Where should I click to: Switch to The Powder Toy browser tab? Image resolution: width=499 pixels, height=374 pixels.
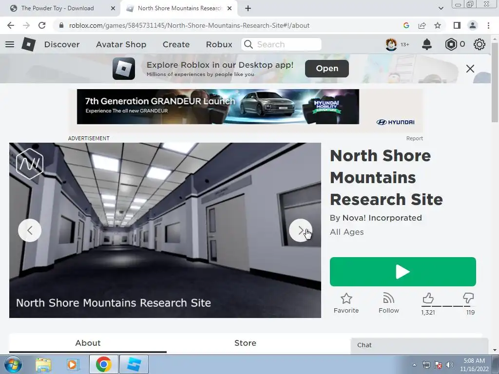coord(59,8)
